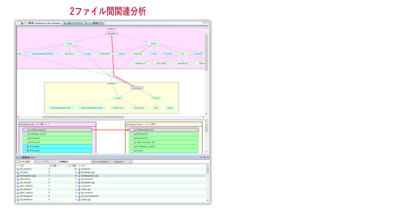Click the icon on the 全体コールグラフ1 tab

click(x=65, y=23)
